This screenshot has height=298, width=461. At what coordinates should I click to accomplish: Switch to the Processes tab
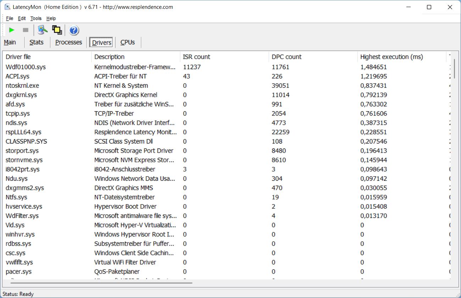tap(68, 42)
